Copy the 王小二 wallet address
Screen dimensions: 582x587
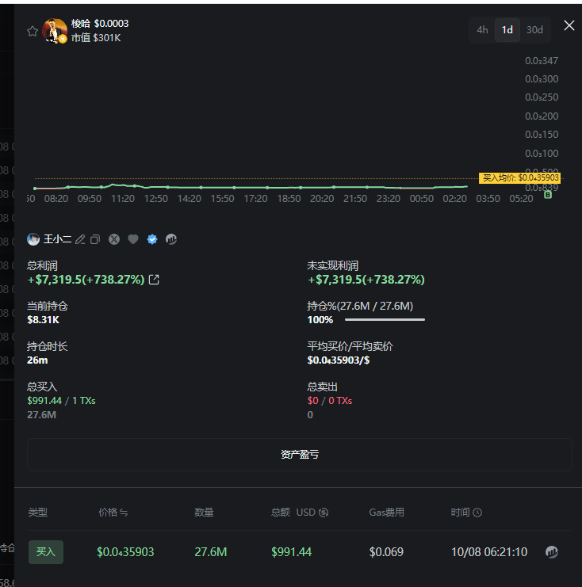point(95,239)
